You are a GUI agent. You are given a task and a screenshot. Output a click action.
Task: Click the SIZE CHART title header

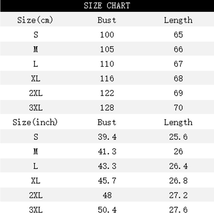click(107, 6)
